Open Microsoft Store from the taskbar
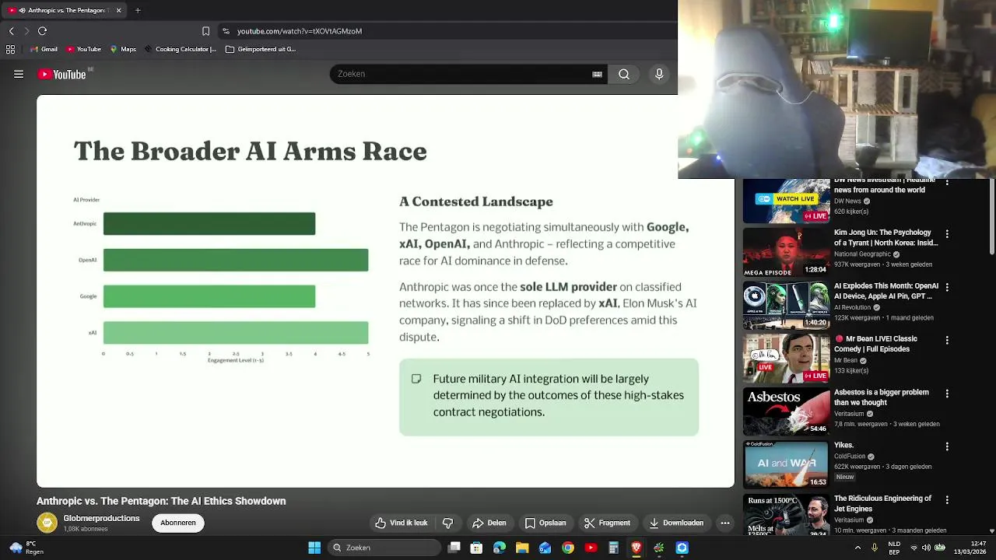The width and height of the screenshot is (996, 560). [477, 548]
